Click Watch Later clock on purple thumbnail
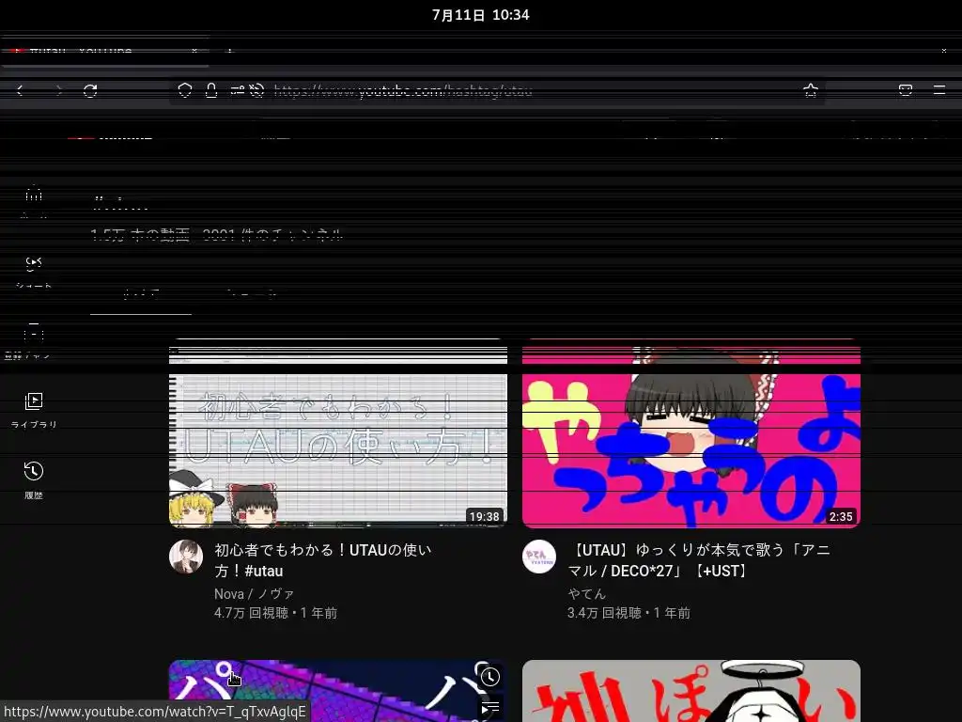The width and height of the screenshot is (962, 722). point(489,677)
